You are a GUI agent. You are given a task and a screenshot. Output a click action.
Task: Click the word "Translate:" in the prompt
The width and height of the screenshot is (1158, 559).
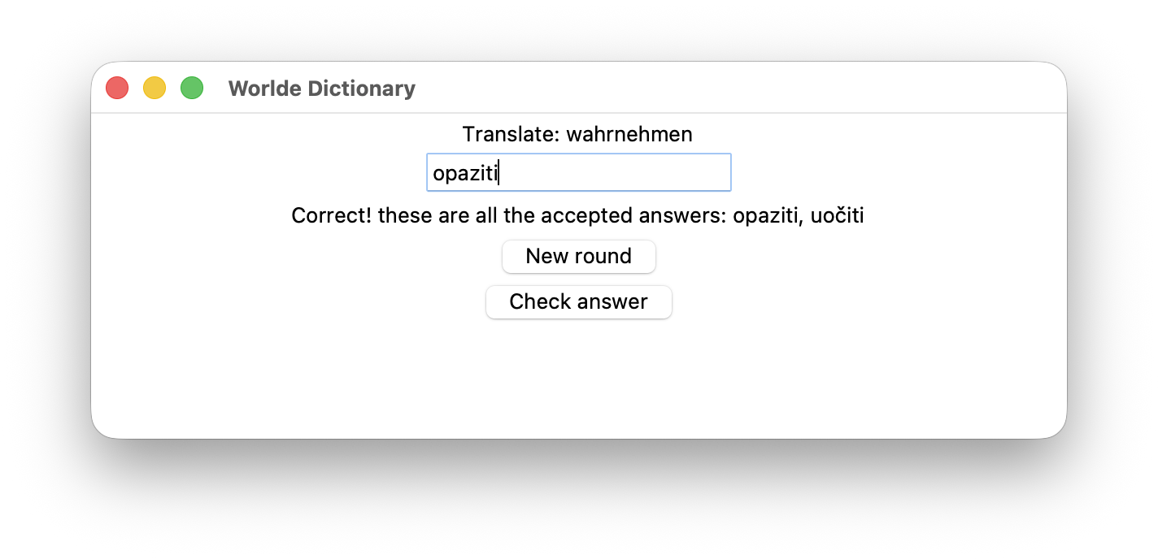(511, 134)
